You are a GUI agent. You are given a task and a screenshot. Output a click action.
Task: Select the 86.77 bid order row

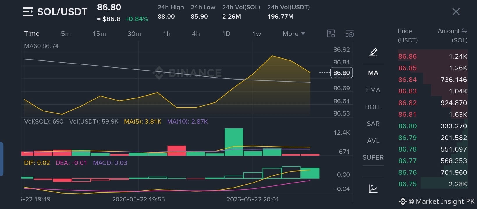432,161
